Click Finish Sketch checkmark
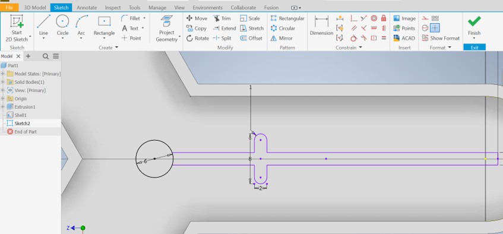The height and width of the screenshot is (234, 503). (474, 22)
